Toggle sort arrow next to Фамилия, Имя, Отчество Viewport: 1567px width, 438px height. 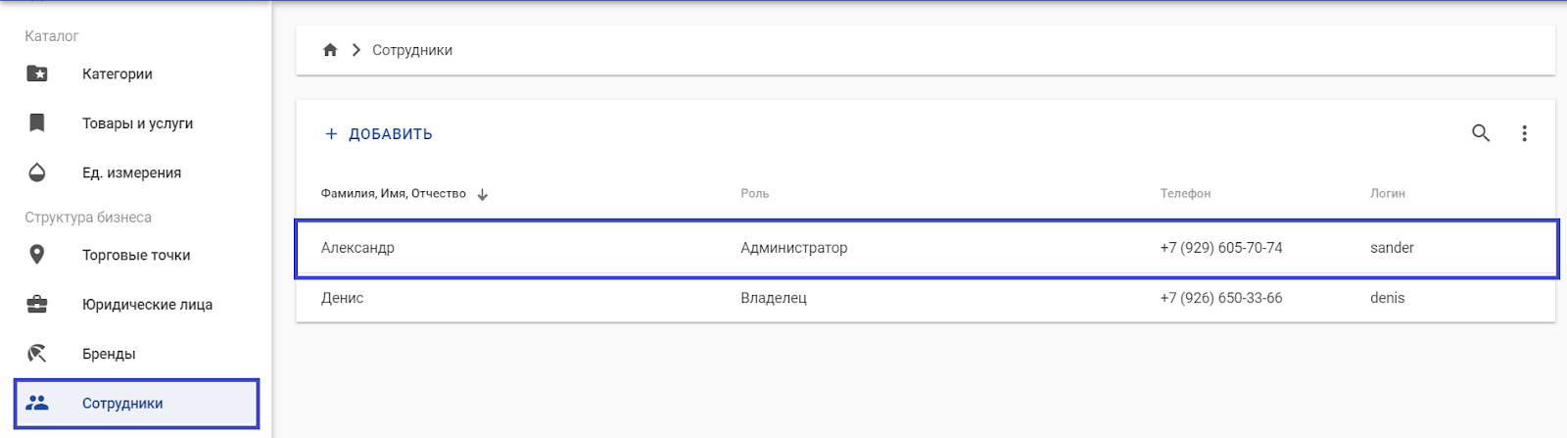[483, 194]
